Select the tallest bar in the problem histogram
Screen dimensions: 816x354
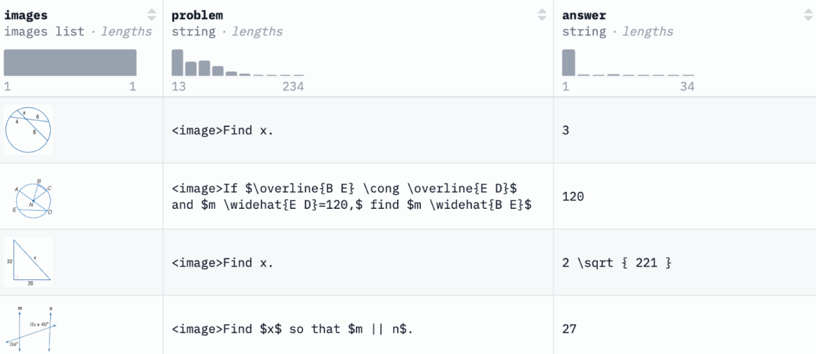tap(178, 62)
